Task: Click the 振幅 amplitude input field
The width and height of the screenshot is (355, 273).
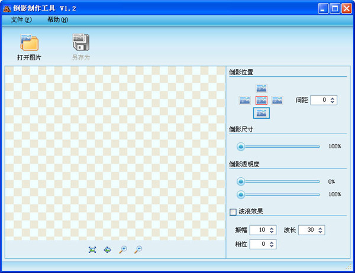Action: click(x=263, y=230)
